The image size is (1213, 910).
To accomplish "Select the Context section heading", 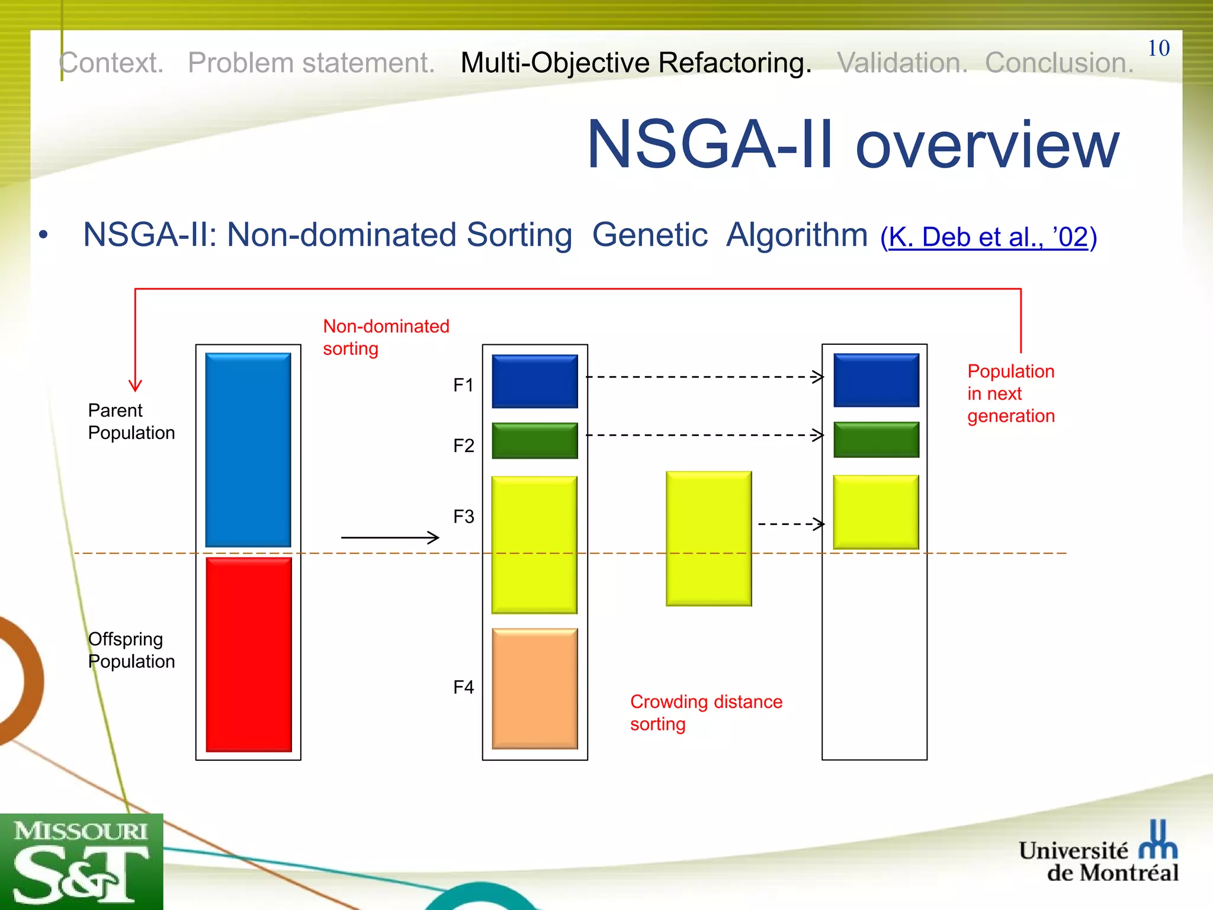I will pyautogui.click(x=111, y=62).
